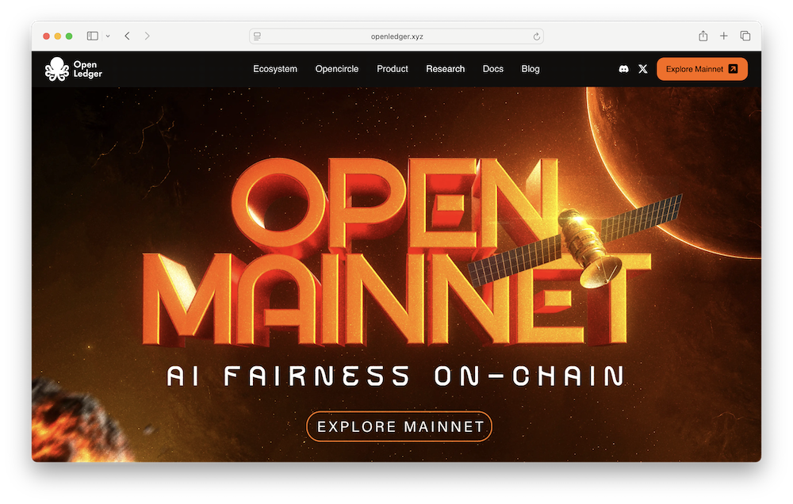Screen dimensions: 793x504
Task: Show tab overview icon in Safari
Action: [745, 36]
